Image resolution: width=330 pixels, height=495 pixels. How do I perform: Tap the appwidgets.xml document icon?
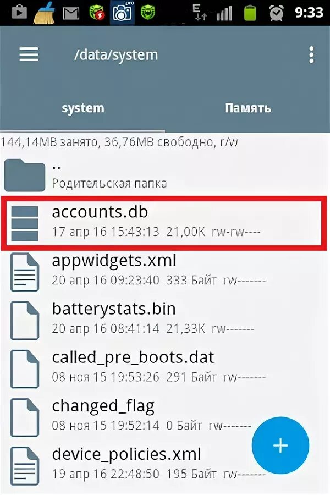click(x=25, y=272)
